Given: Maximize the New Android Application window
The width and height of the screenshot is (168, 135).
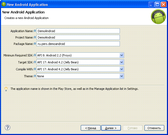Looking at the screenshot, I should (157, 5).
